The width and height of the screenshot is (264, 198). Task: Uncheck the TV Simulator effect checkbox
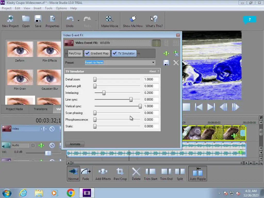tap(114, 53)
